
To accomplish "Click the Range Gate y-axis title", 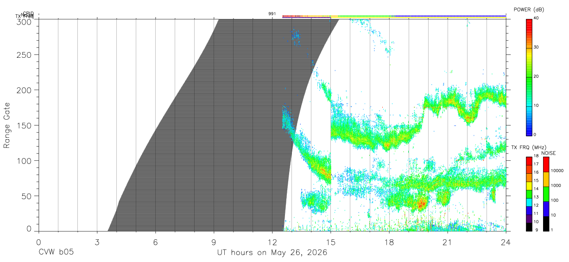I will (7, 125).
